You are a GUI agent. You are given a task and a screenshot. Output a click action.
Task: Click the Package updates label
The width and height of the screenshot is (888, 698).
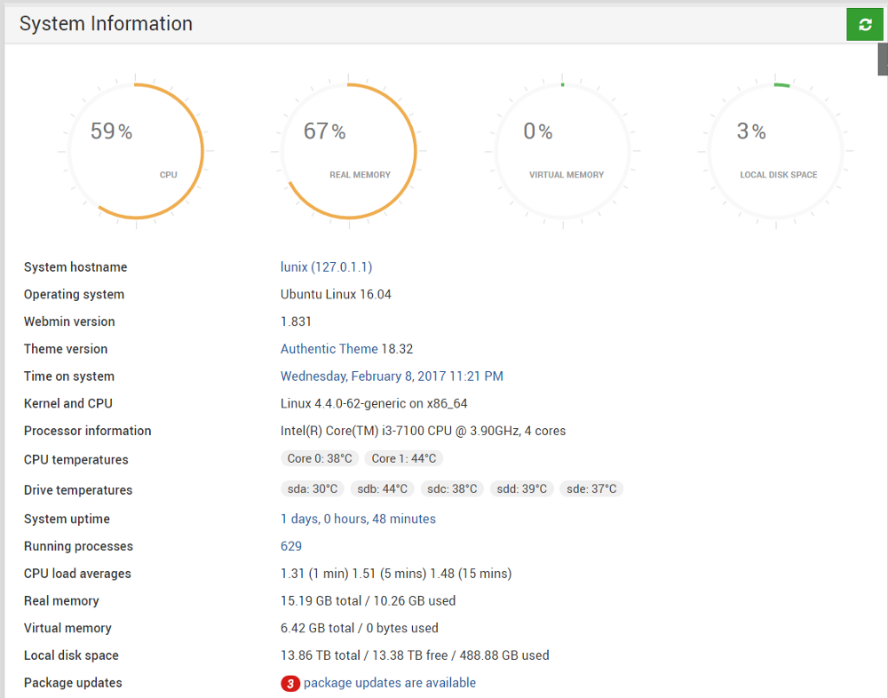point(73,683)
